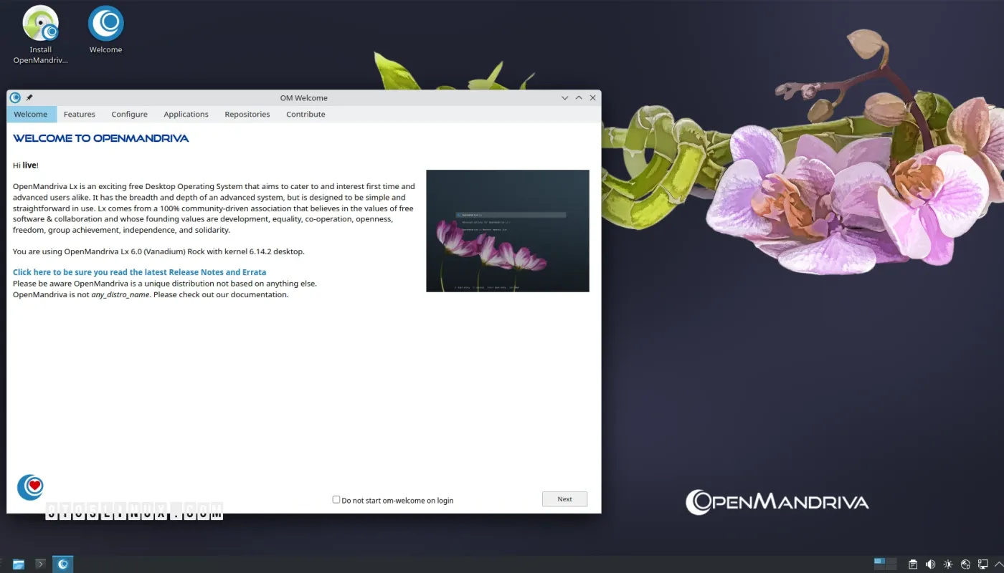Maximize the OM Welcome window
This screenshot has width=1004, height=573.
[579, 97]
